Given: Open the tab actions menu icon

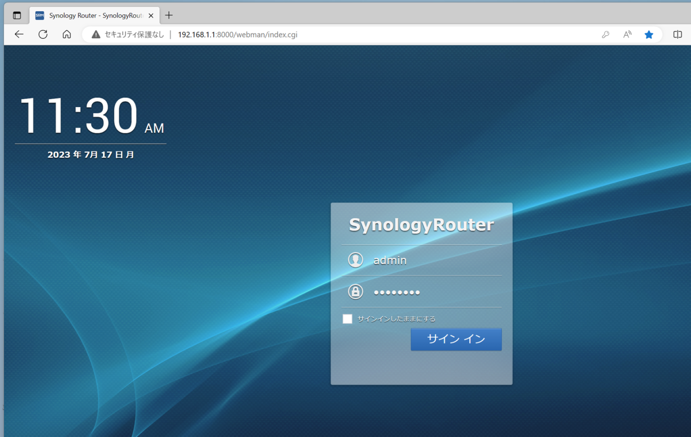Looking at the screenshot, I should pos(17,15).
